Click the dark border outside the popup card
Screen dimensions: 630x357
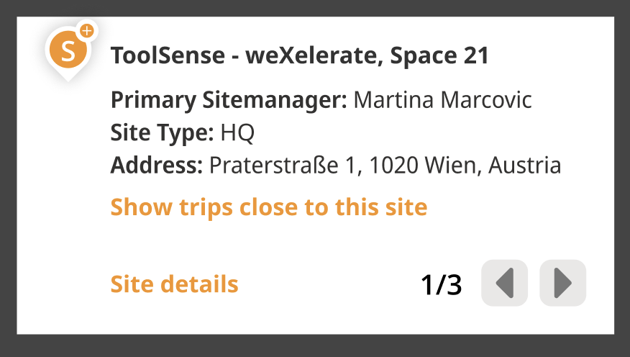coord(315,345)
